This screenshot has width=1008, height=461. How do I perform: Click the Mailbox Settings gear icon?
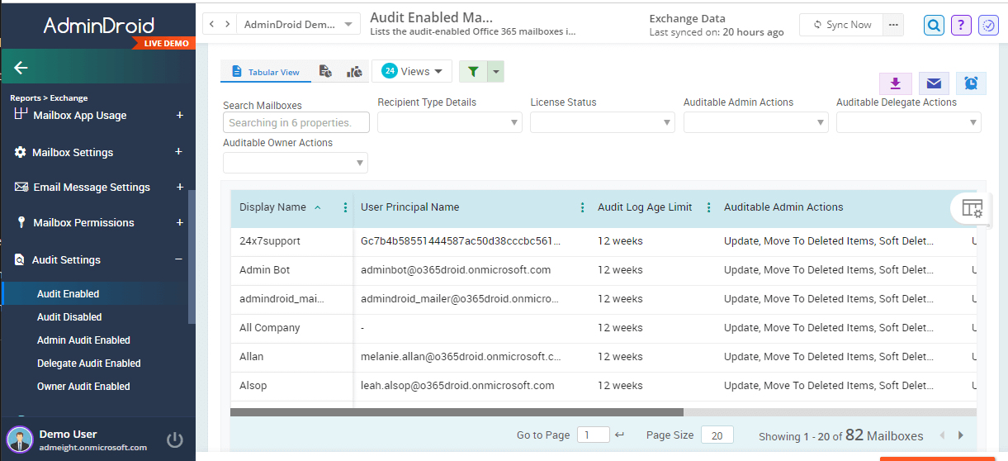click(x=21, y=153)
